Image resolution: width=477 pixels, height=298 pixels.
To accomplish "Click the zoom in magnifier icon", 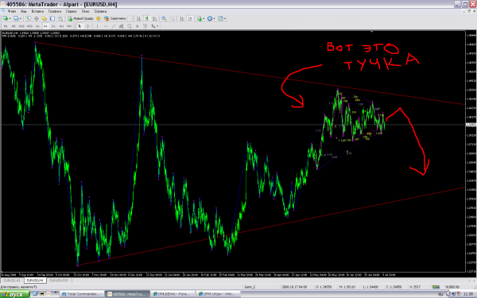I will (x=164, y=18).
